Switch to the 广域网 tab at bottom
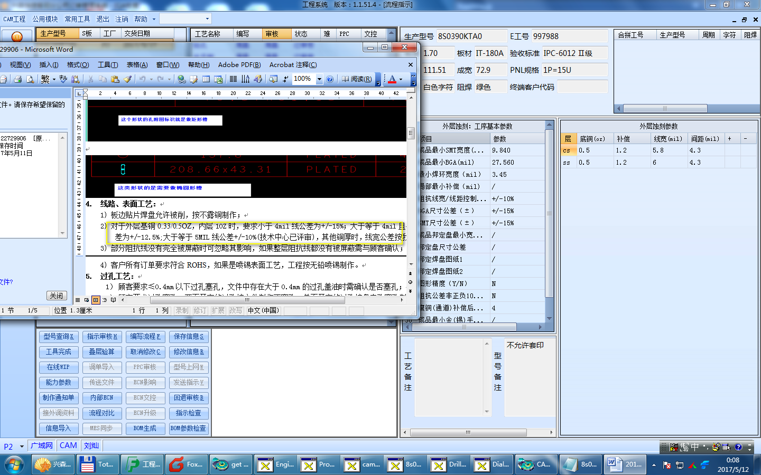The height and width of the screenshot is (475, 761). tap(42, 445)
